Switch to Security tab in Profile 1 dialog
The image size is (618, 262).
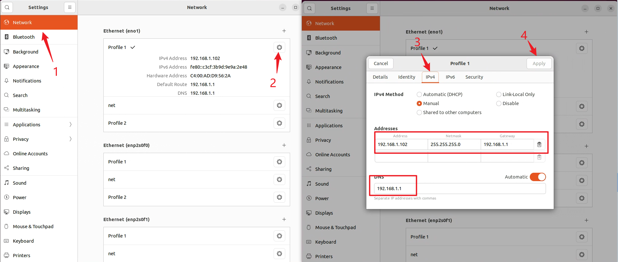tap(474, 77)
